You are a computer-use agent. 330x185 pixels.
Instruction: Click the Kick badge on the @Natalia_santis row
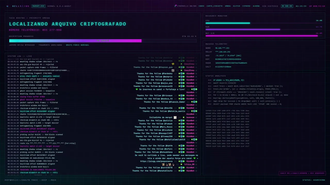192,111
